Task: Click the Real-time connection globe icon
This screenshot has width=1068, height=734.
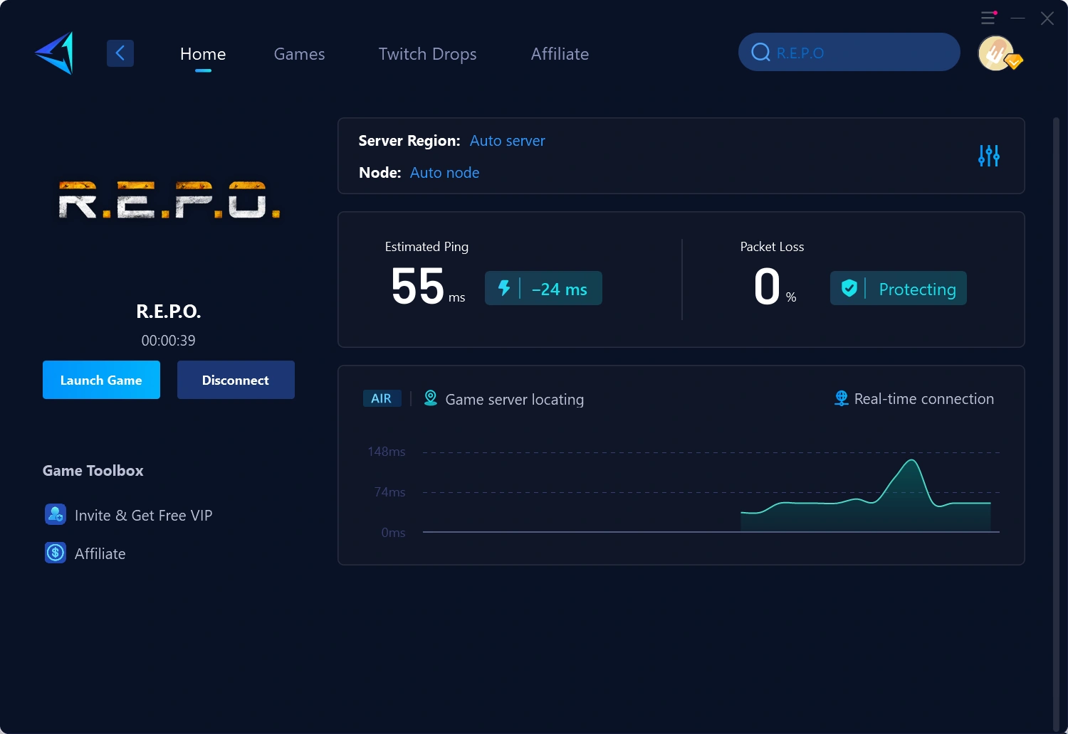Action: click(x=841, y=399)
